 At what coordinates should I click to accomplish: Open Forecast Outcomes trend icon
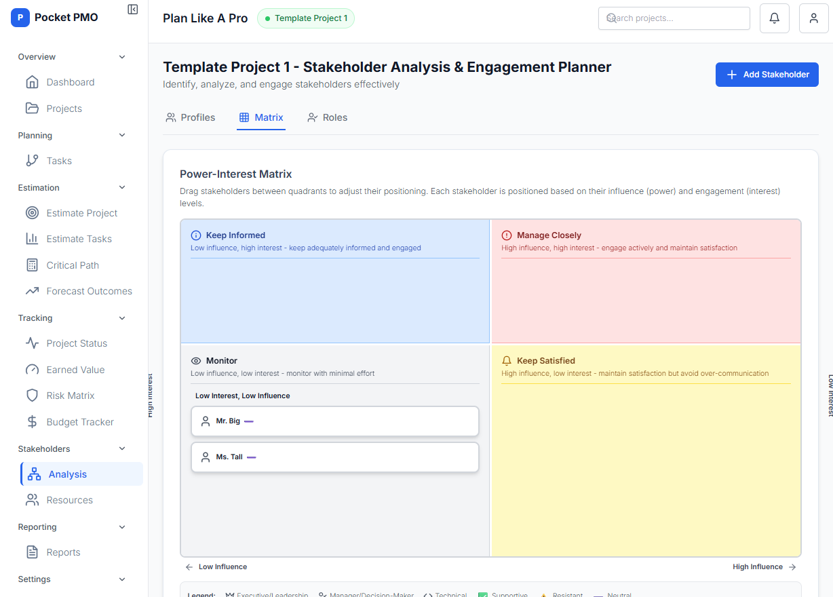coord(33,290)
